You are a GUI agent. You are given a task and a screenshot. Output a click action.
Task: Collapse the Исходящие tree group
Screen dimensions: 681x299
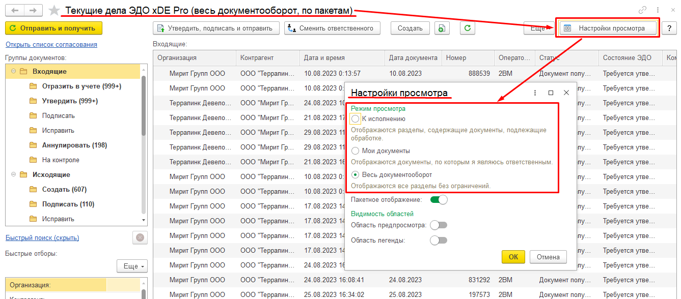click(13, 175)
